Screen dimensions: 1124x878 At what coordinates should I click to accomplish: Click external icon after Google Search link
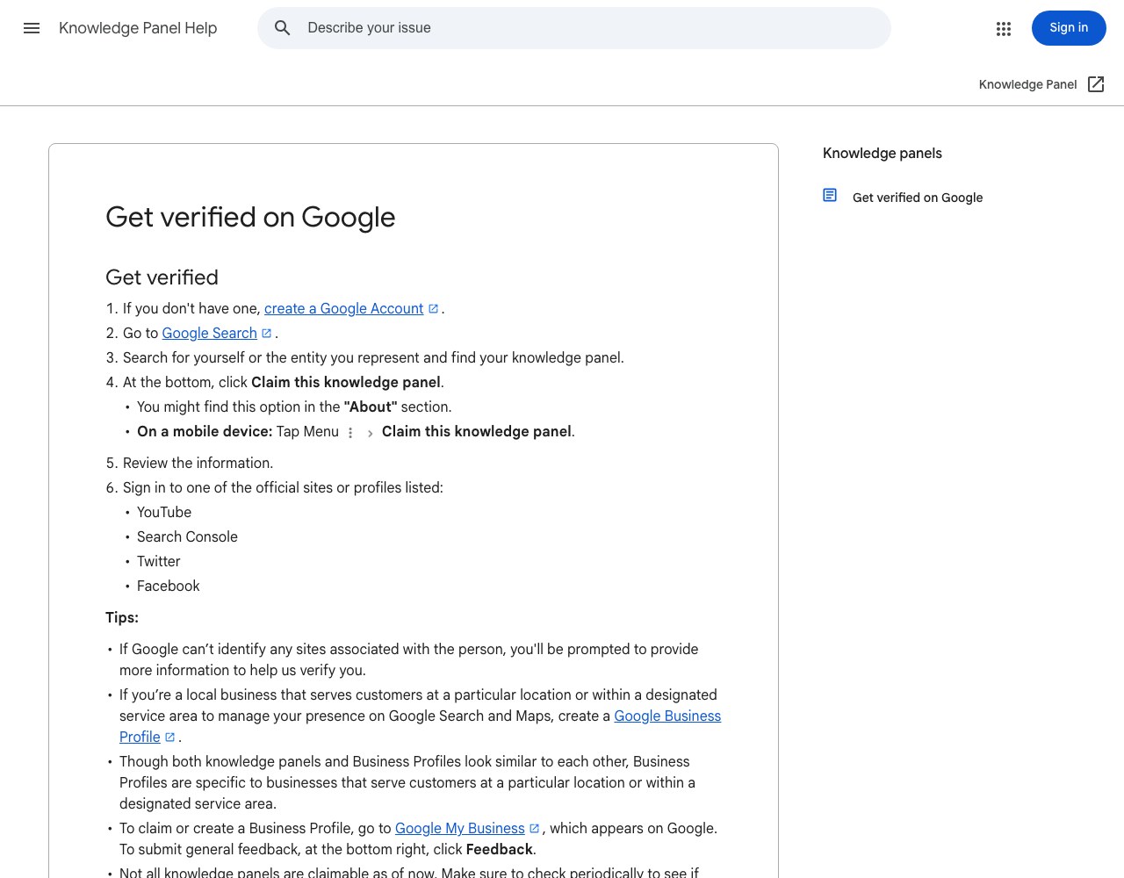point(267,334)
